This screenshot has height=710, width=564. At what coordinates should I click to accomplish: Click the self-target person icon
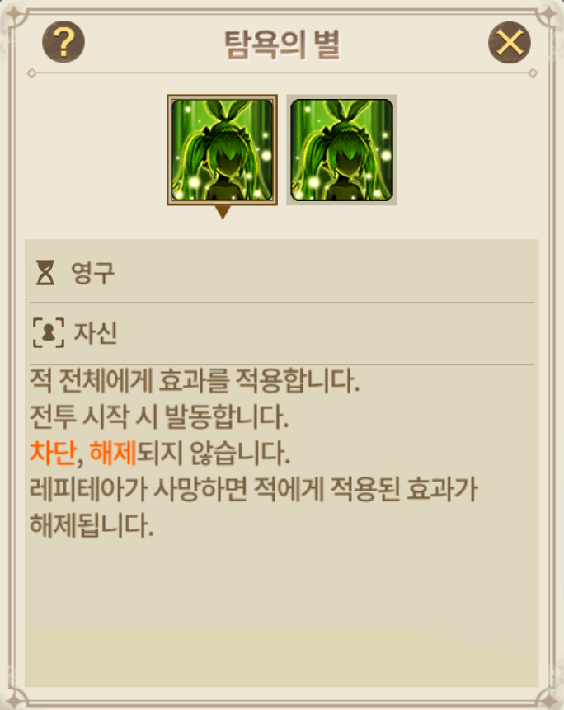tap(49, 333)
